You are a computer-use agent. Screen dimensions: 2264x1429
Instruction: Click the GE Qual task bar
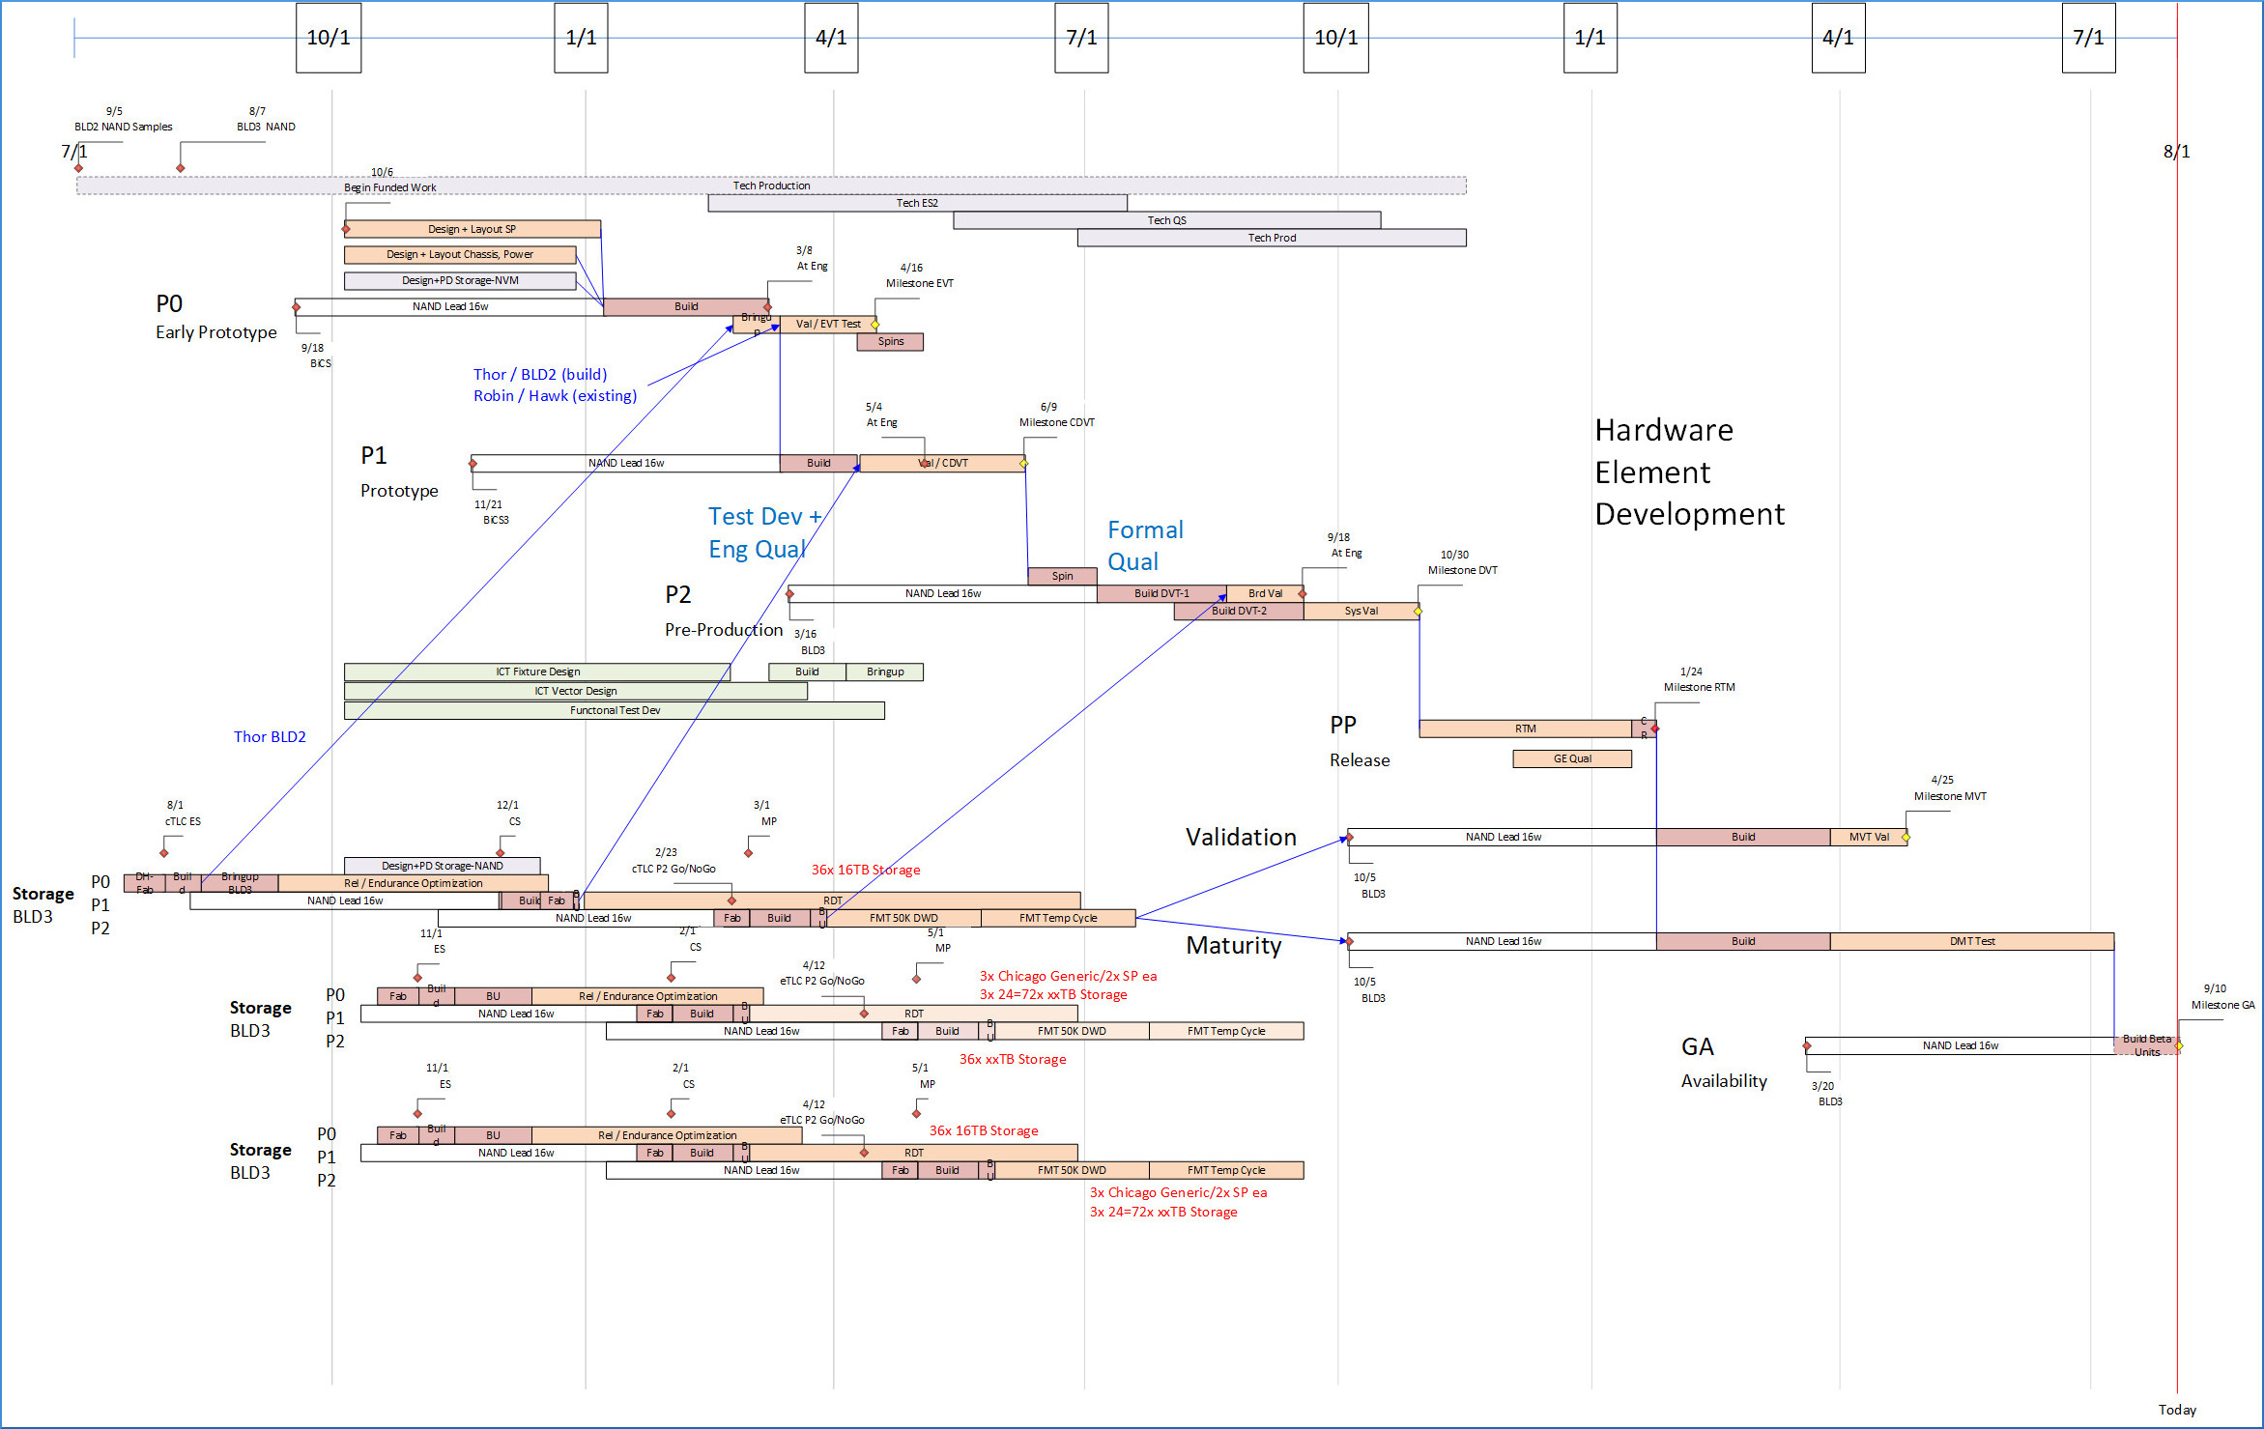pyautogui.click(x=1572, y=758)
